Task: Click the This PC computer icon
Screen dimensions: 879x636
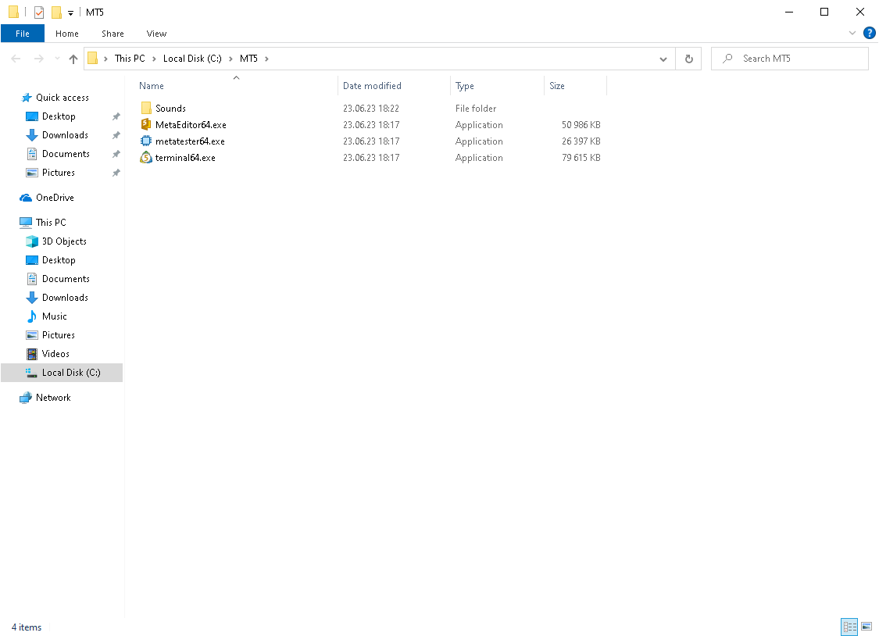Action: (26, 223)
